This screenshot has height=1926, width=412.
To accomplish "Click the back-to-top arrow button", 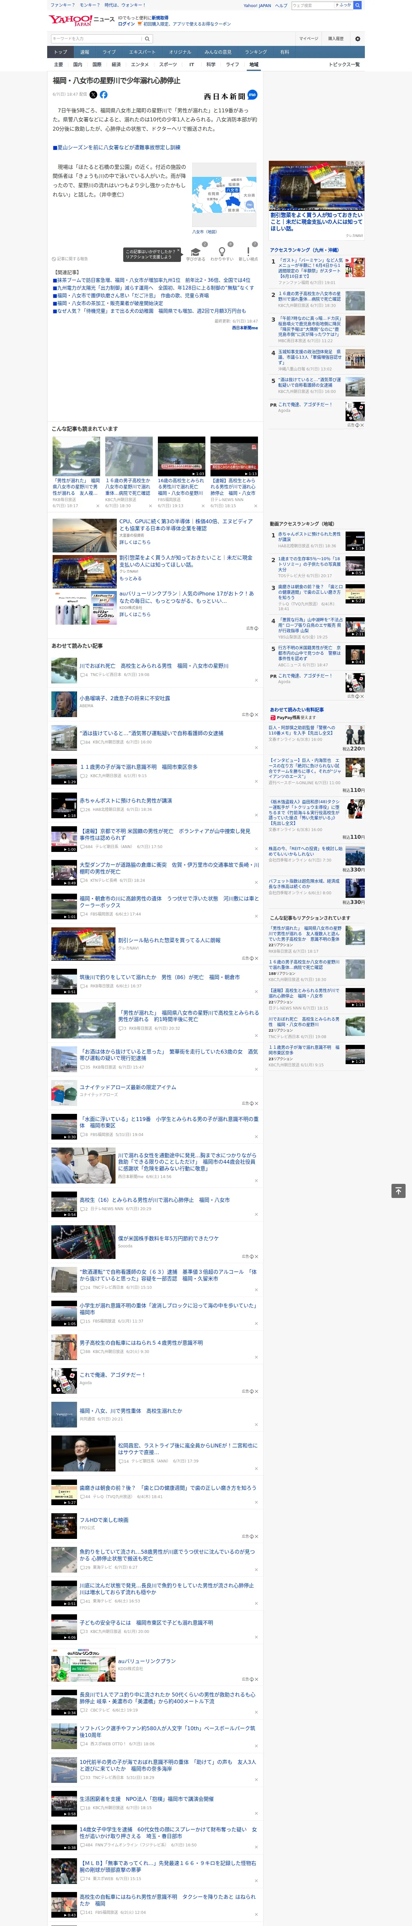I will tap(399, 1190).
